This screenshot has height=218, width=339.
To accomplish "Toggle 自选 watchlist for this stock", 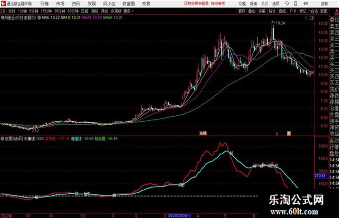I will [x=314, y=11].
